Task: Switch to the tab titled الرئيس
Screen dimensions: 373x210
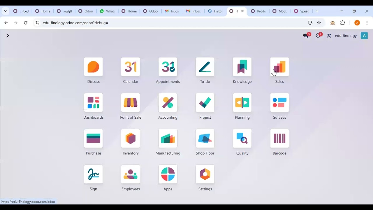Action: [x=64, y=11]
